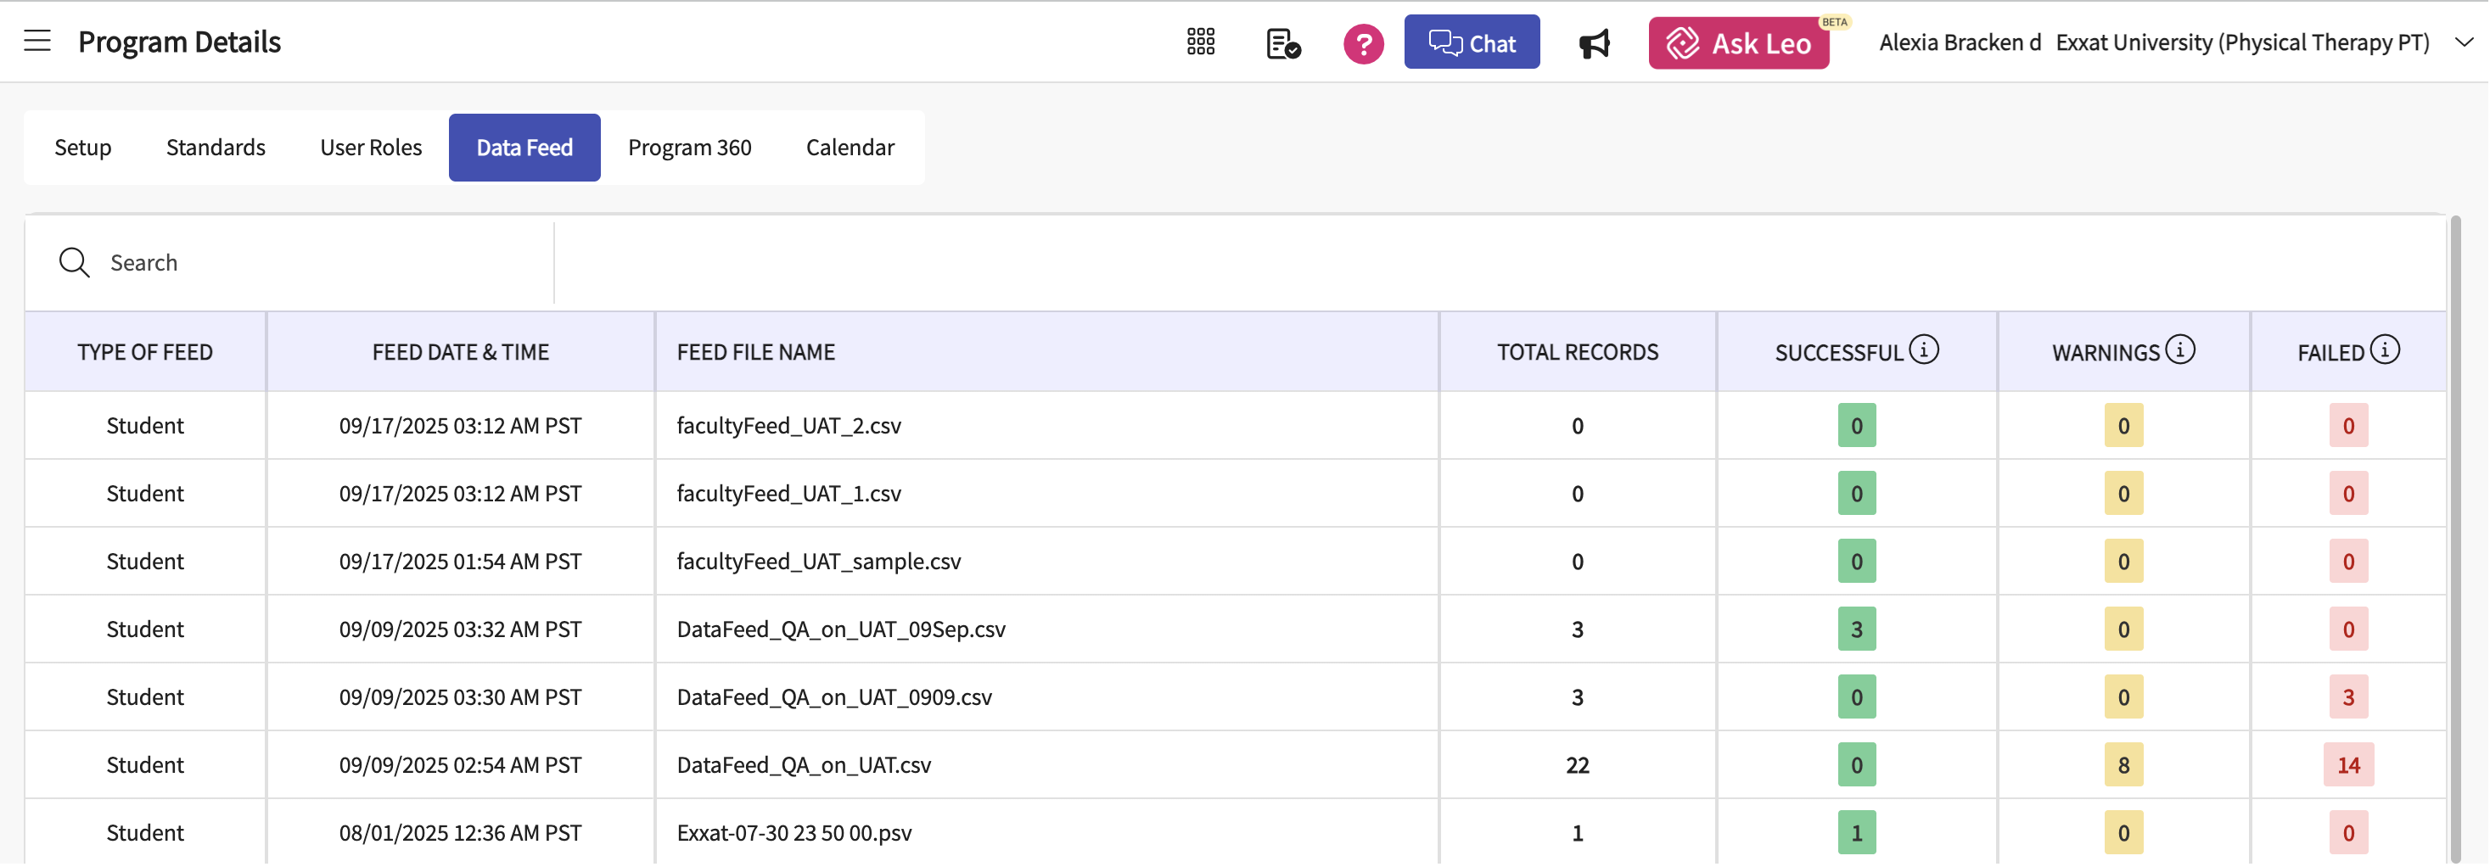The image size is (2490, 867).
Task: Click the Search input field
Action: pyautogui.click(x=319, y=262)
